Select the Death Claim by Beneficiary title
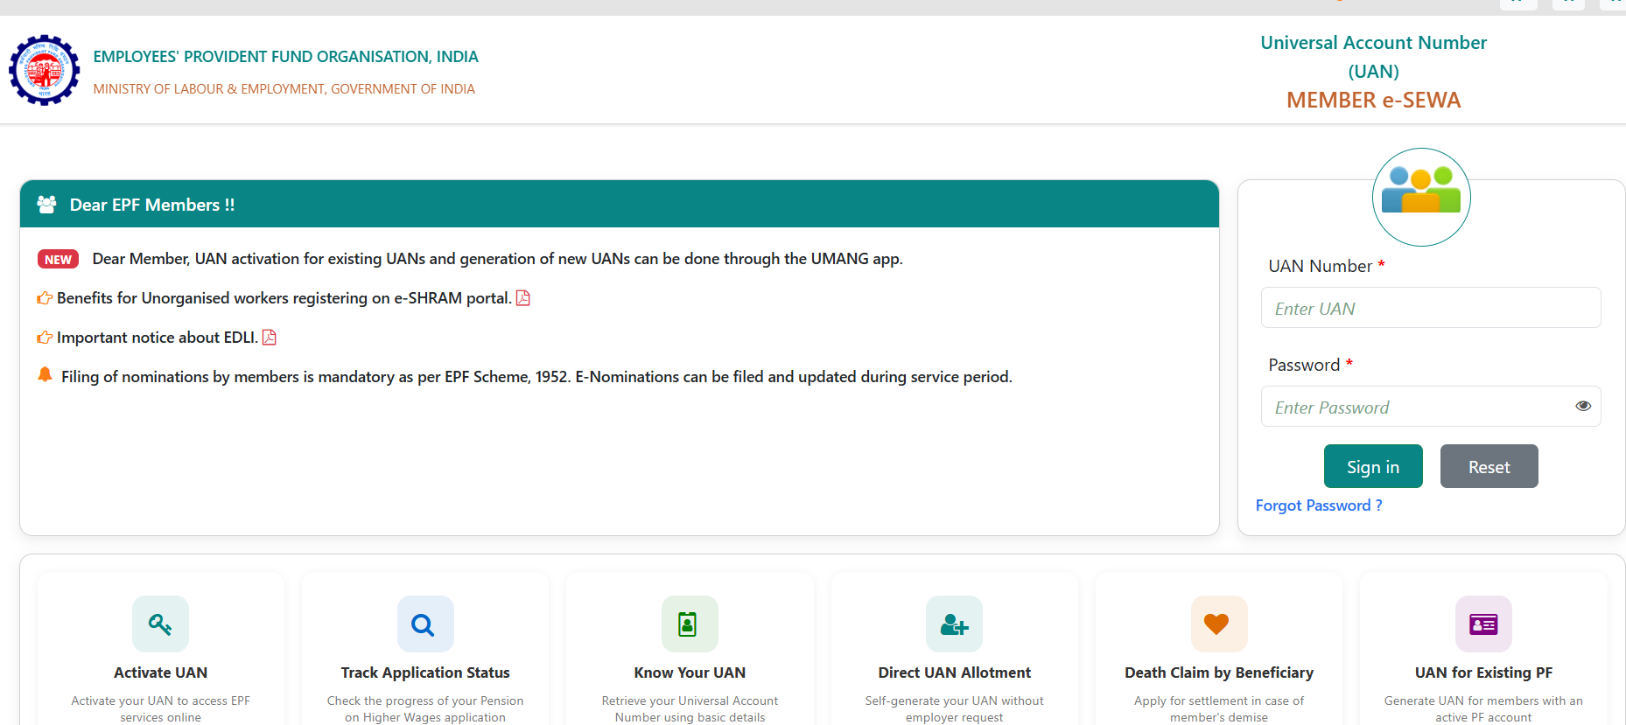The image size is (1626, 725). 1218,673
